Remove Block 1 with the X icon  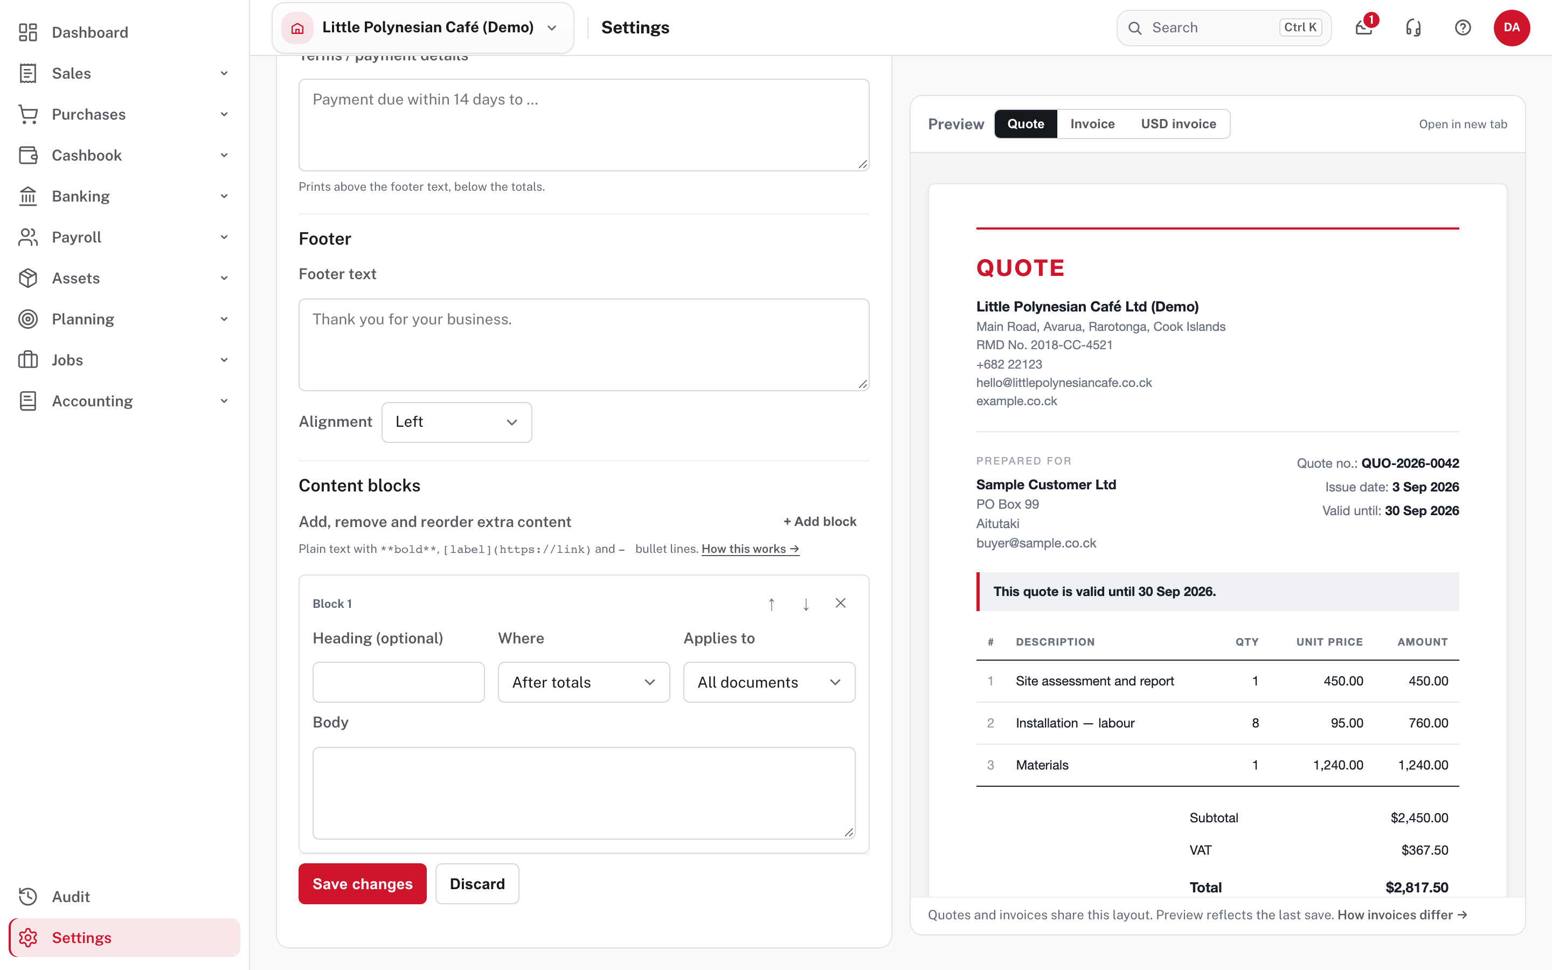tap(840, 603)
